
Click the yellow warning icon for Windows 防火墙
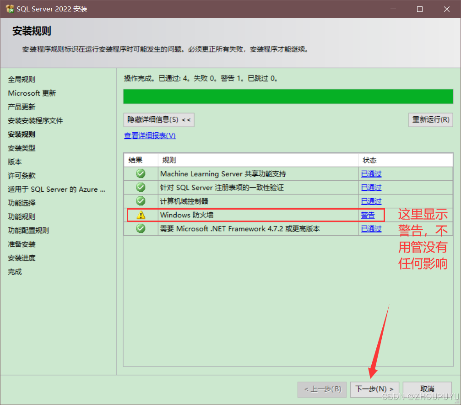click(141, 215)
